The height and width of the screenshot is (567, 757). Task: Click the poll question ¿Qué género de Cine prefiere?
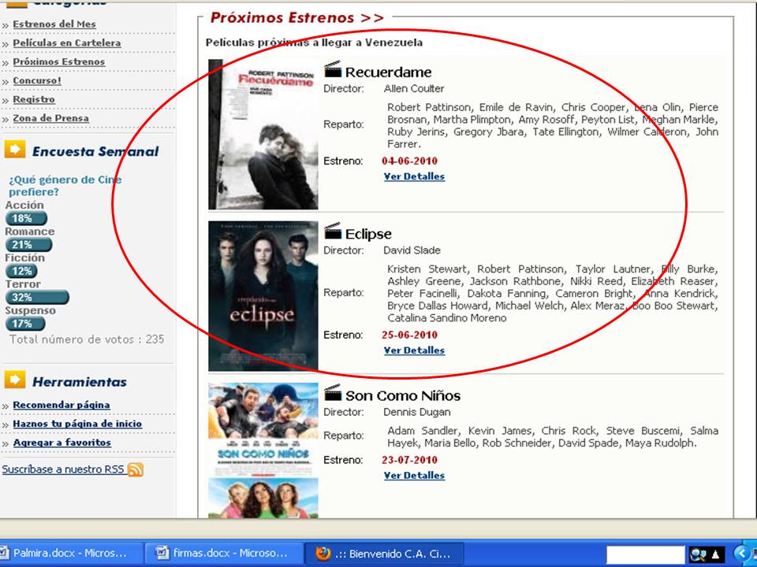pos(65,186)
